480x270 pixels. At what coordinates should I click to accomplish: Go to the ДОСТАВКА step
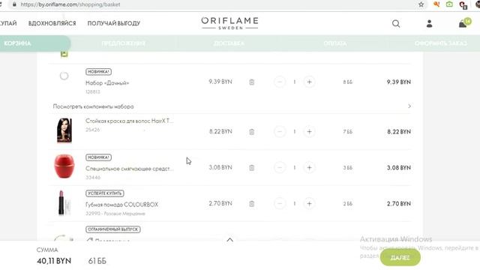coord(229,43)
